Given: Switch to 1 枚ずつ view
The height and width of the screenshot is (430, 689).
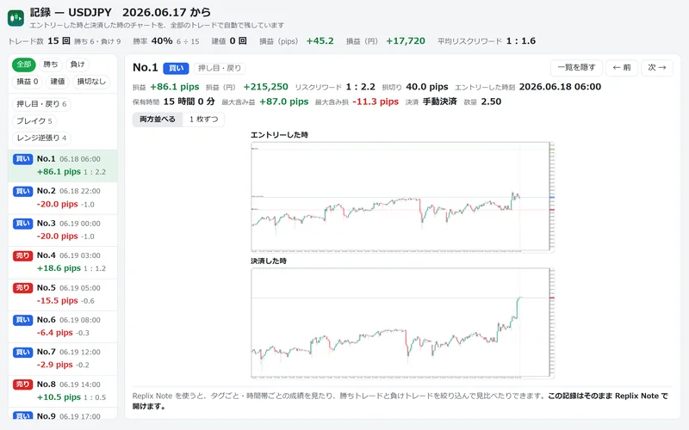Looking at the screenshot, I should pyautogui.click(x=203, y=120).
